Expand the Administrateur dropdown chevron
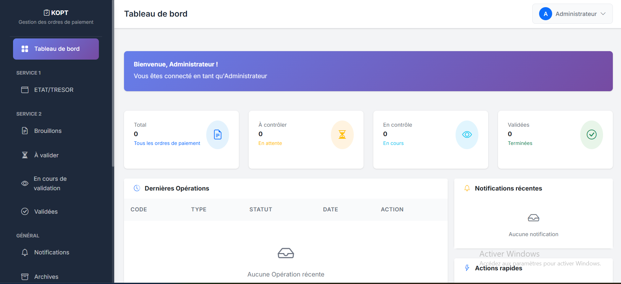Image resolution: width=621 pixels, height=284 pixels. click(603, 14)
